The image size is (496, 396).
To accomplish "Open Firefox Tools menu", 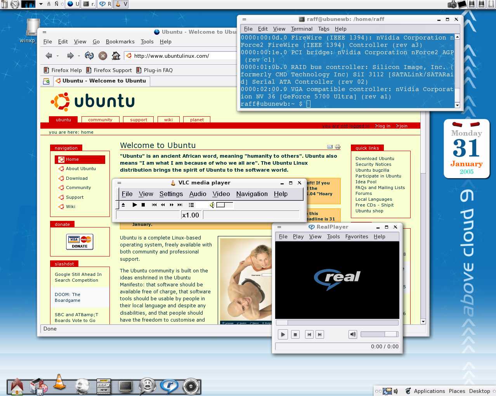I will [147, 41].
